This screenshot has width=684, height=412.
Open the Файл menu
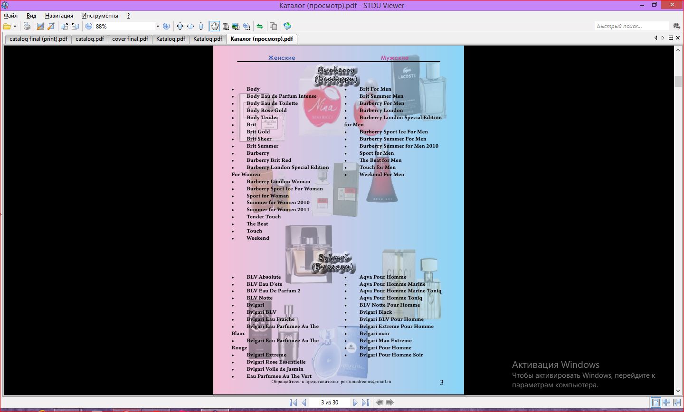click(10, 16)
